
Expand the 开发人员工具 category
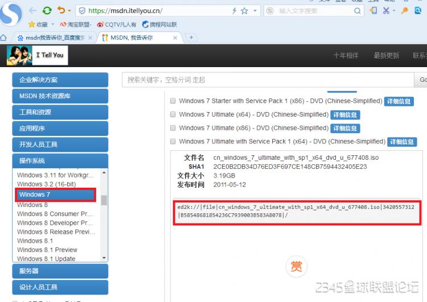pos(60,144)
